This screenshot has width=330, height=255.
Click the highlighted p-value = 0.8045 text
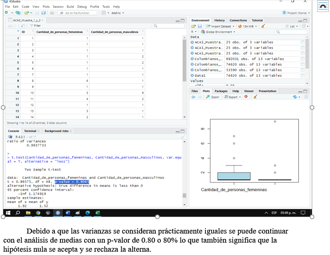(x=72, y=182)
